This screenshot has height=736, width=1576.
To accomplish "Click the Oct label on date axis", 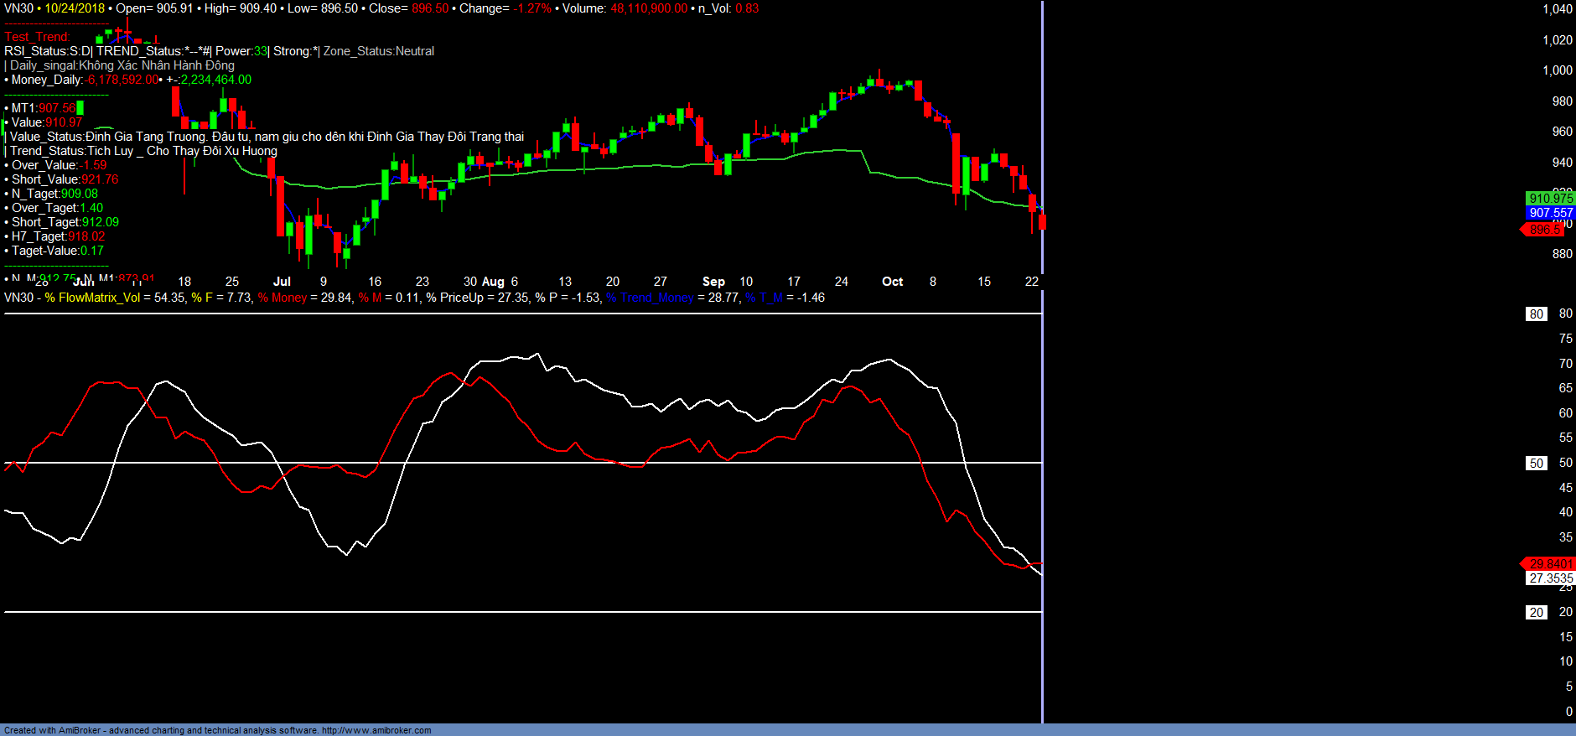I will [x=892, y=282].
